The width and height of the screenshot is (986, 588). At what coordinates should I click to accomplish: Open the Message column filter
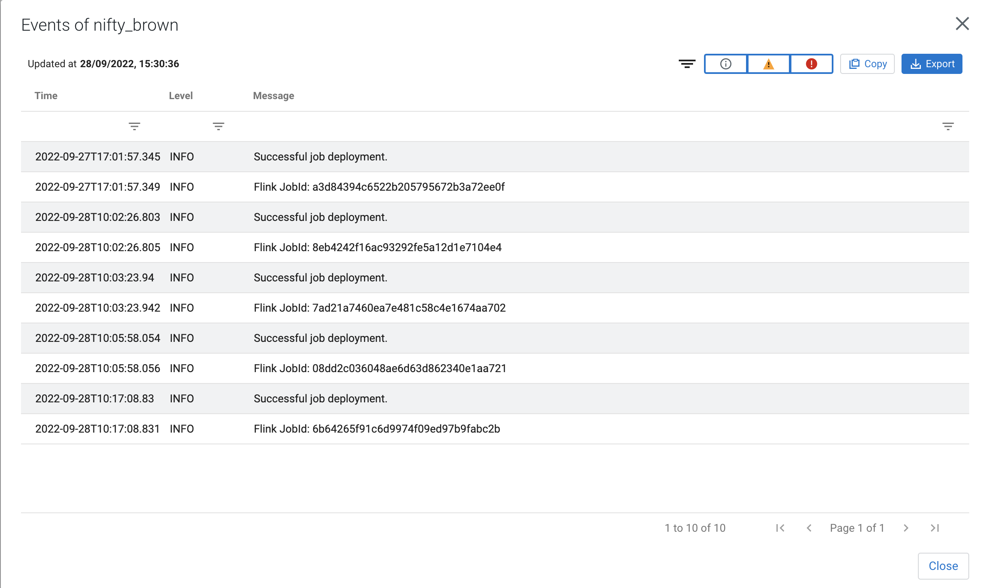tap(949, 126)
